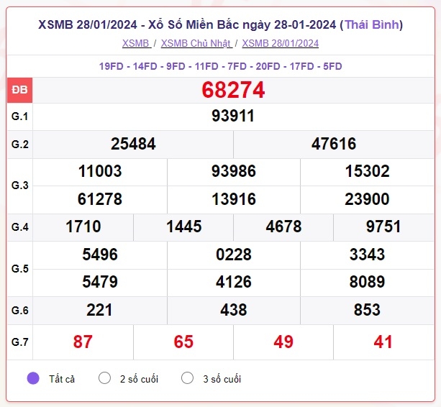Select the "2 số cuối" radio option
The width and height of the screenshot is (441, 407).
104,378
